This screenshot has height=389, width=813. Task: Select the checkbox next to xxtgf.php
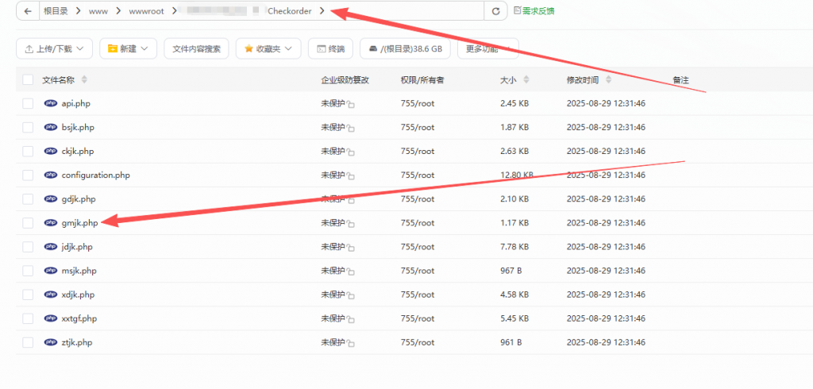click(x=28, y=318)
